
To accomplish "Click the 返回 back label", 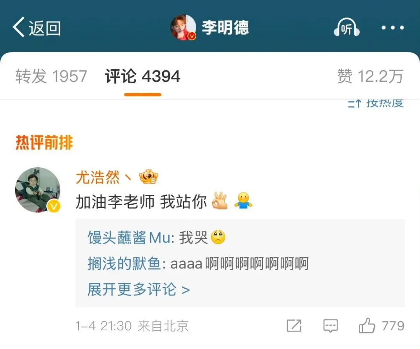I will pos(45,28).
